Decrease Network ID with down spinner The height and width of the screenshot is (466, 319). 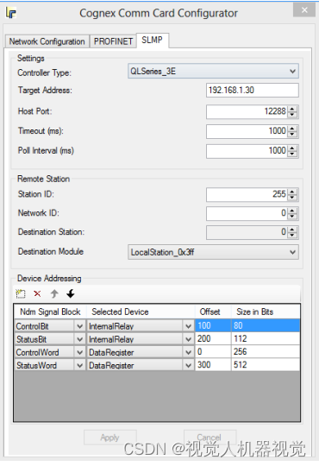click(x=292, y=217)
